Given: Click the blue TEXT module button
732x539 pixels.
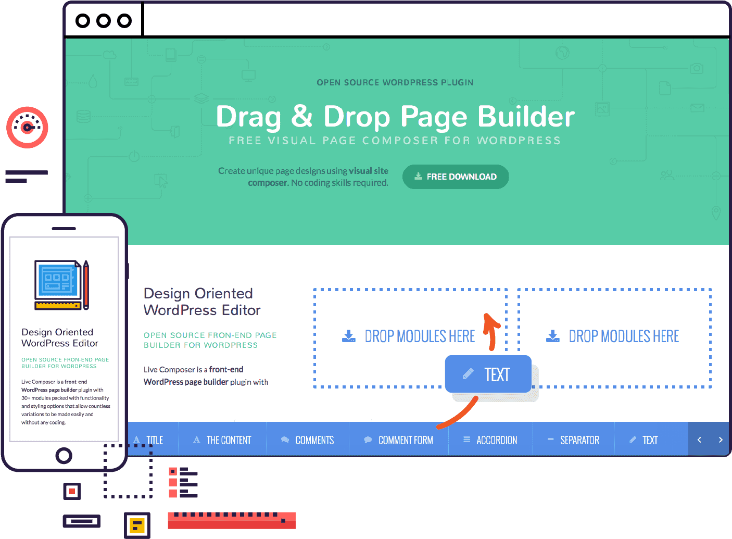Looking at the screenshot, I should 488,374.
